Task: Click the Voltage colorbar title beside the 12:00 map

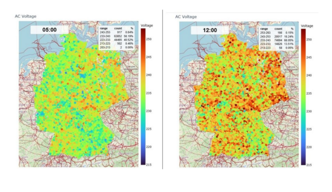Action: (307, 26)
